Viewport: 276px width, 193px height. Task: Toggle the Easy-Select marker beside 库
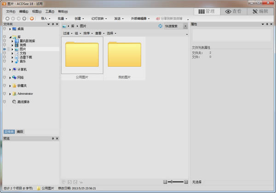click(x=5, y=37)
